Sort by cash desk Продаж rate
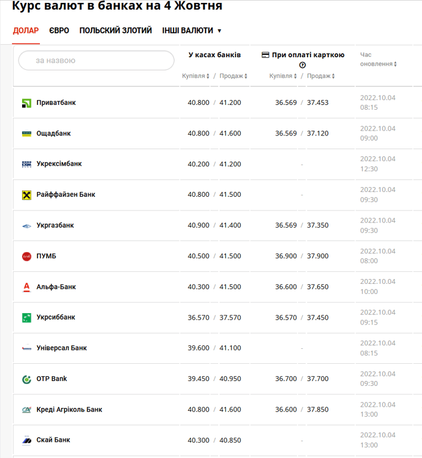Viewport: 422px width, 458px height. 233,76
